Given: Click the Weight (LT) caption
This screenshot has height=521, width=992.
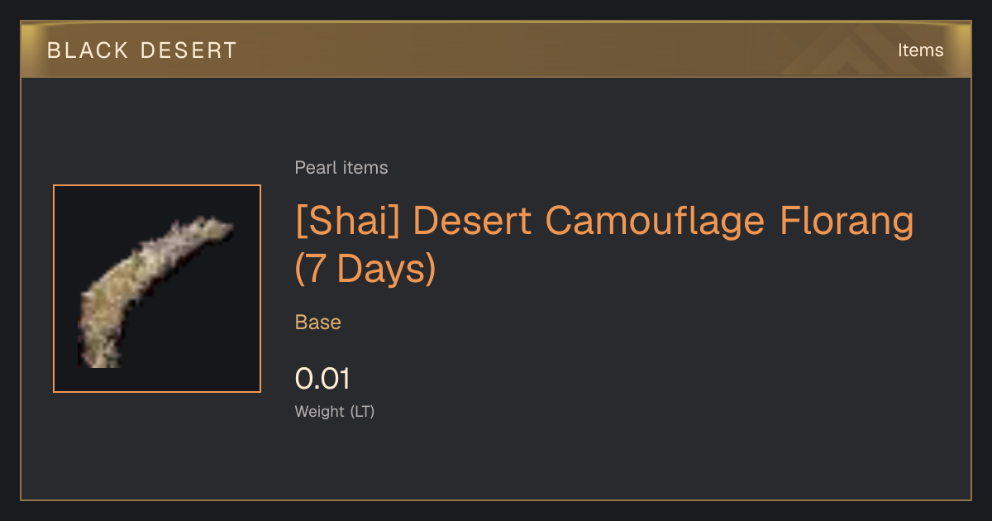Looking at the screenshot, I should (x=335, y=412).
